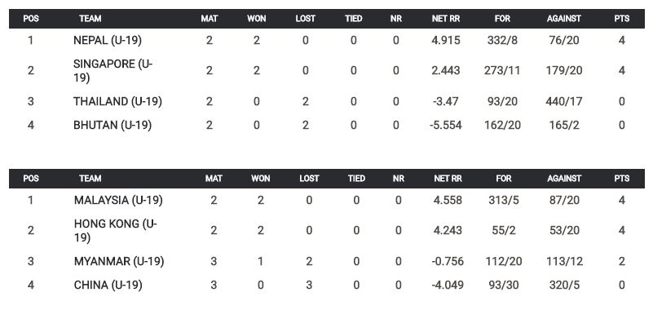Select China's net run rate -4.049
The image size is (653, 319).
(448, 286)
